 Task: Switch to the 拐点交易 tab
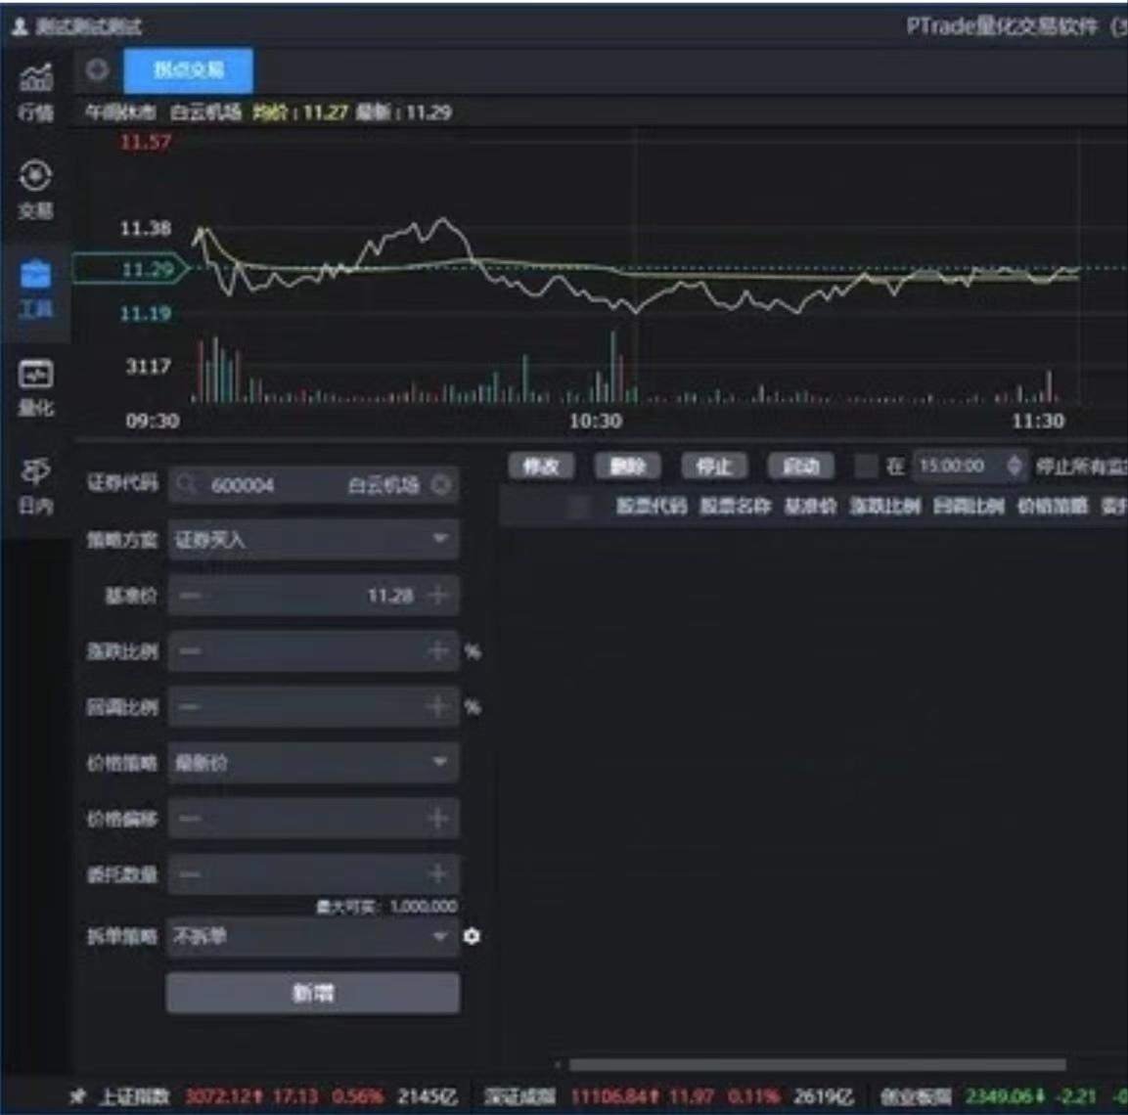(x=188, y=70)
